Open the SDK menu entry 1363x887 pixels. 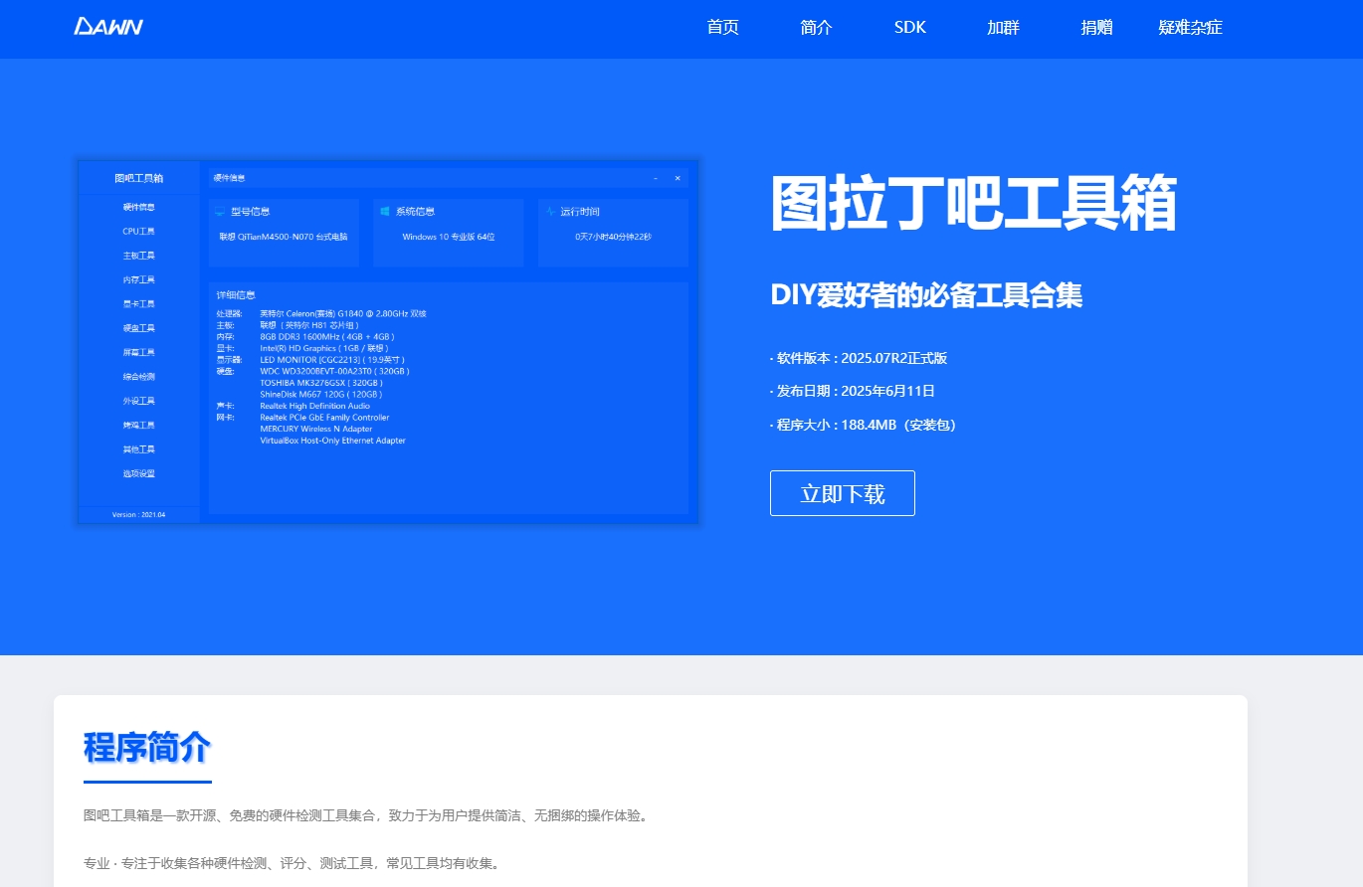pyautogui.click(x=908, y=29)
